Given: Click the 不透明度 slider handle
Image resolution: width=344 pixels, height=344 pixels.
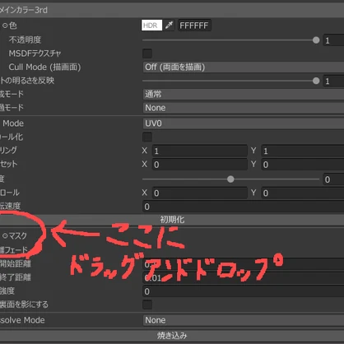Looking at the screenshot, I should tap(316, 40).
